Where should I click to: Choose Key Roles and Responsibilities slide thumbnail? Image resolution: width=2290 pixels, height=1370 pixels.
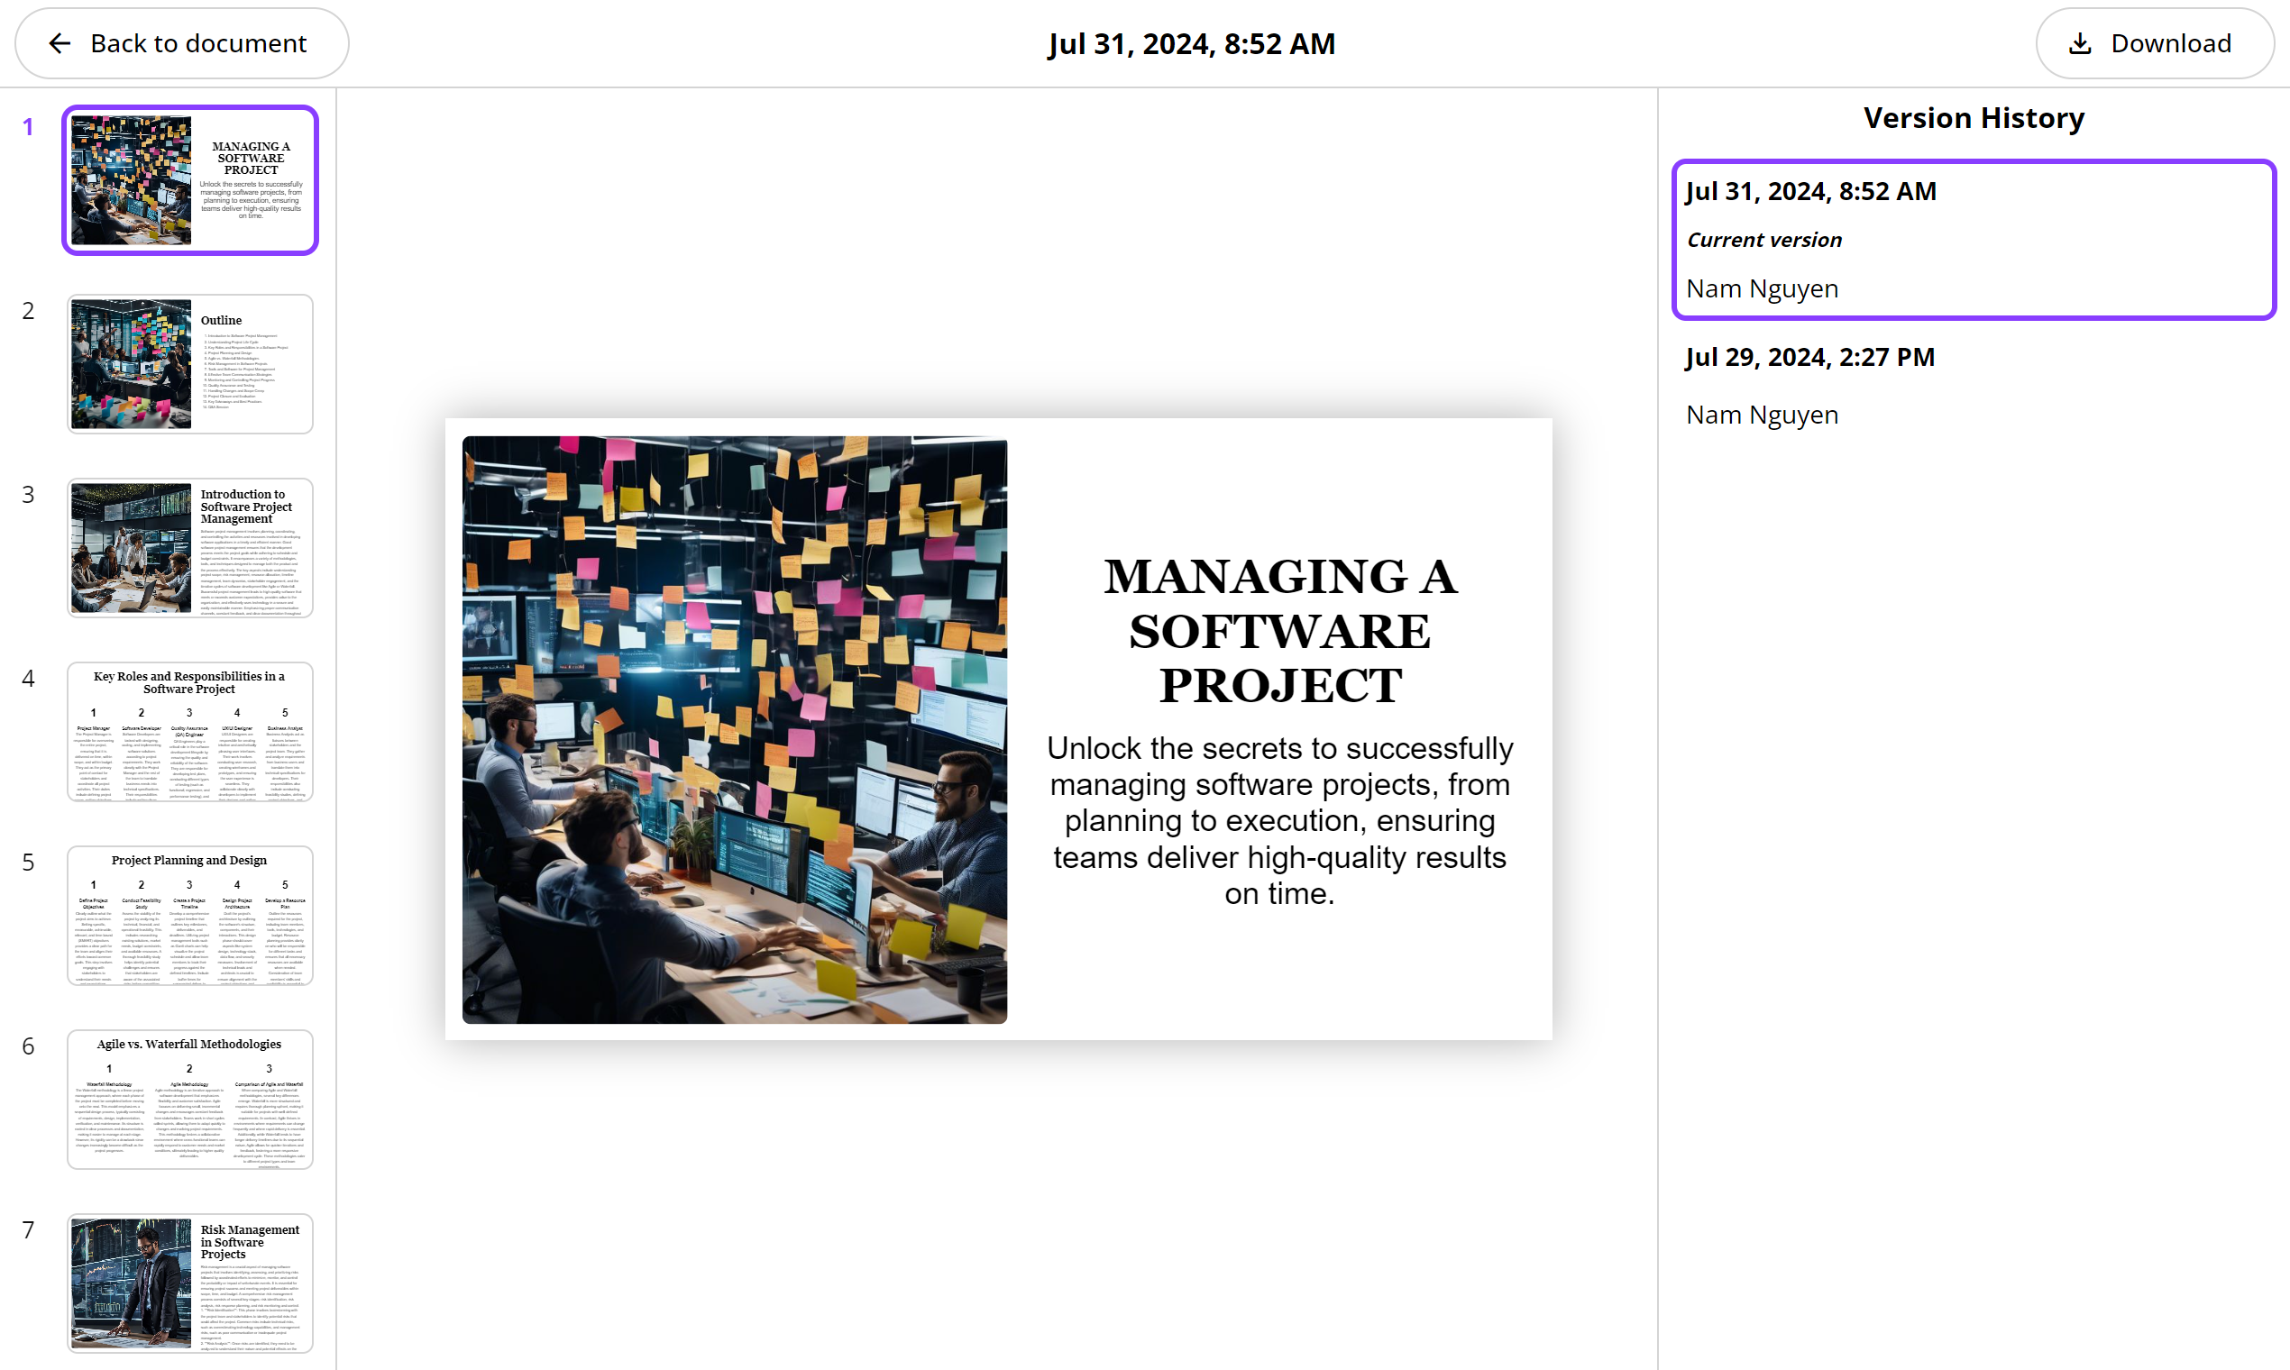[190, 731]
